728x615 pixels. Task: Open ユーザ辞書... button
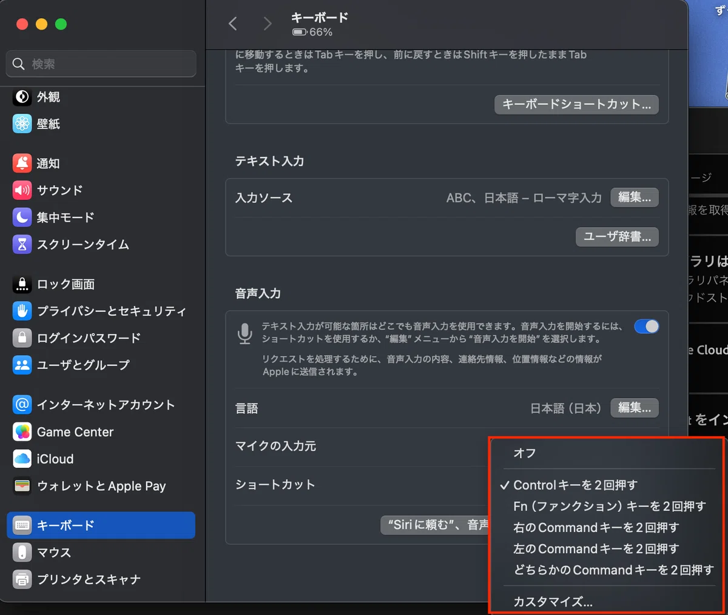[617, 237]
